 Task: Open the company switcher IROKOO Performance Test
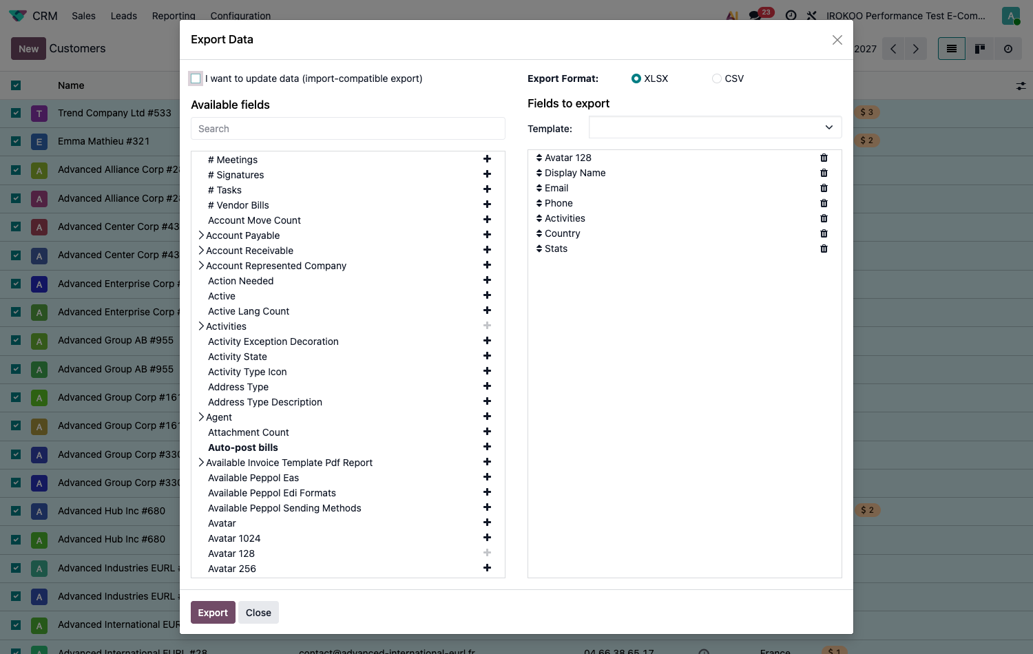coord(906,16)
